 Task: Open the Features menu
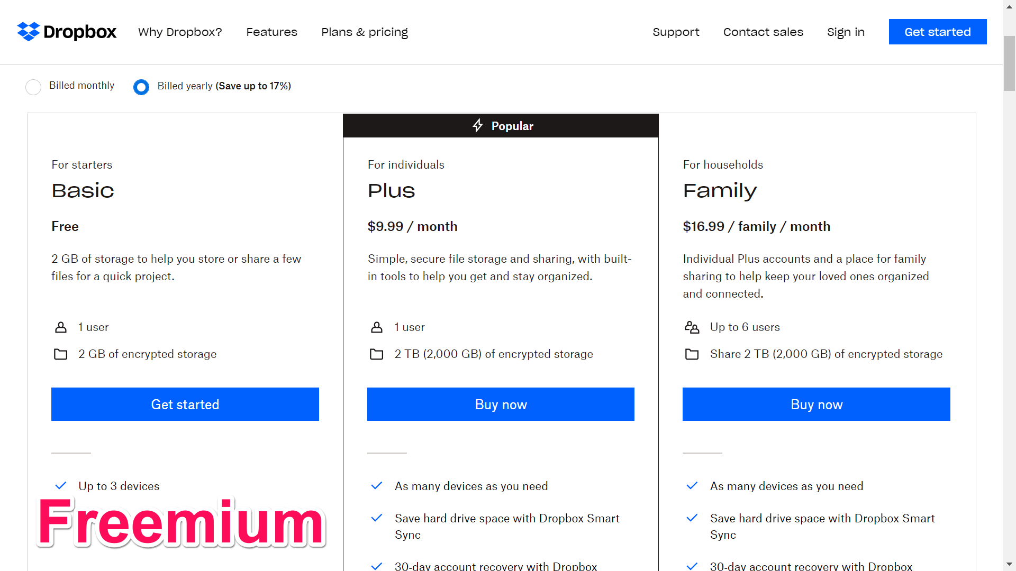pyautogui.click(x=271, y=32)
